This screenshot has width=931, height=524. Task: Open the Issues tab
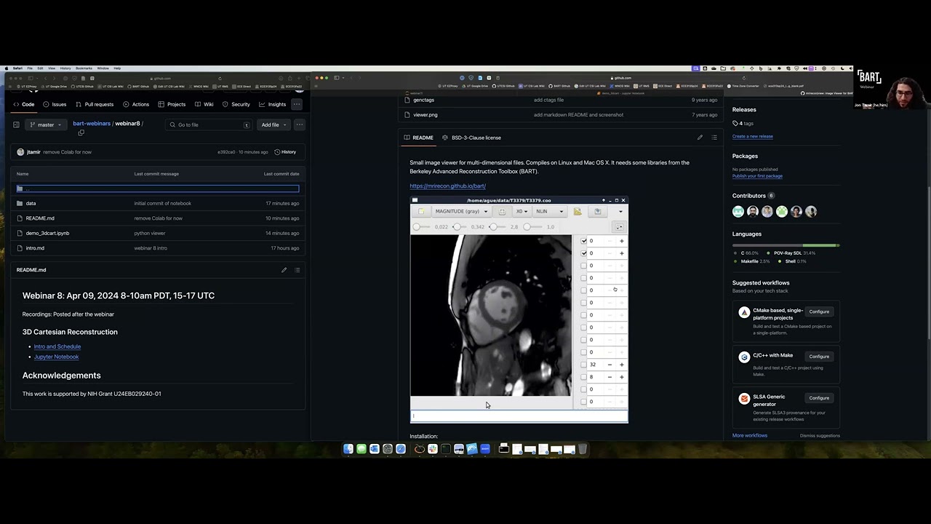coord(55,104)
